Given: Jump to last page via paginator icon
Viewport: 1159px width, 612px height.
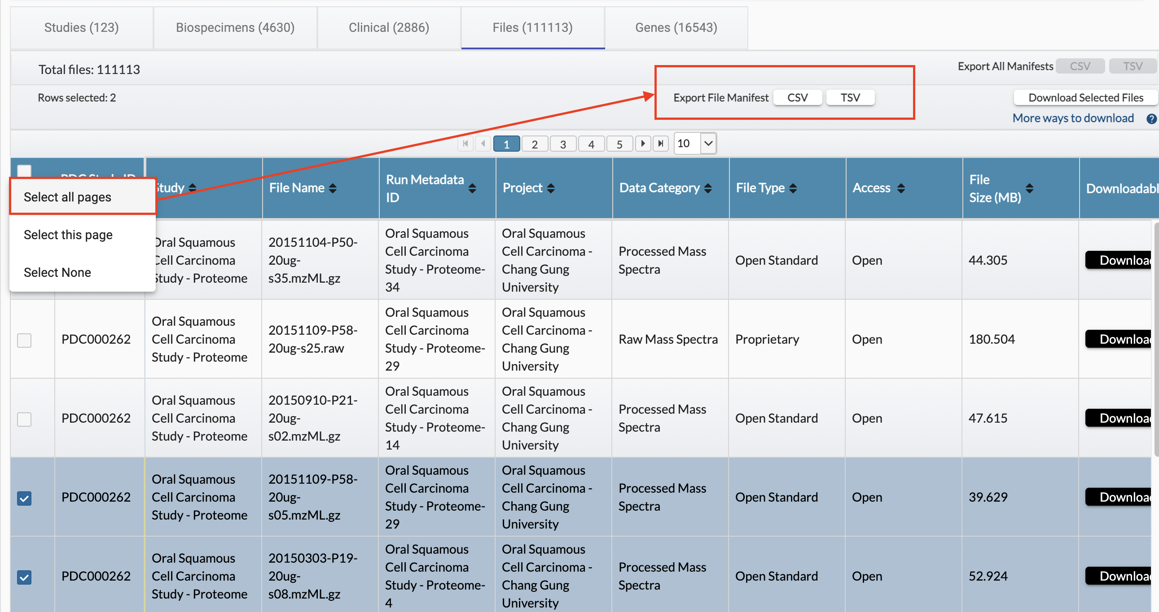Looking at the screenshot, I should pos(660,144).
